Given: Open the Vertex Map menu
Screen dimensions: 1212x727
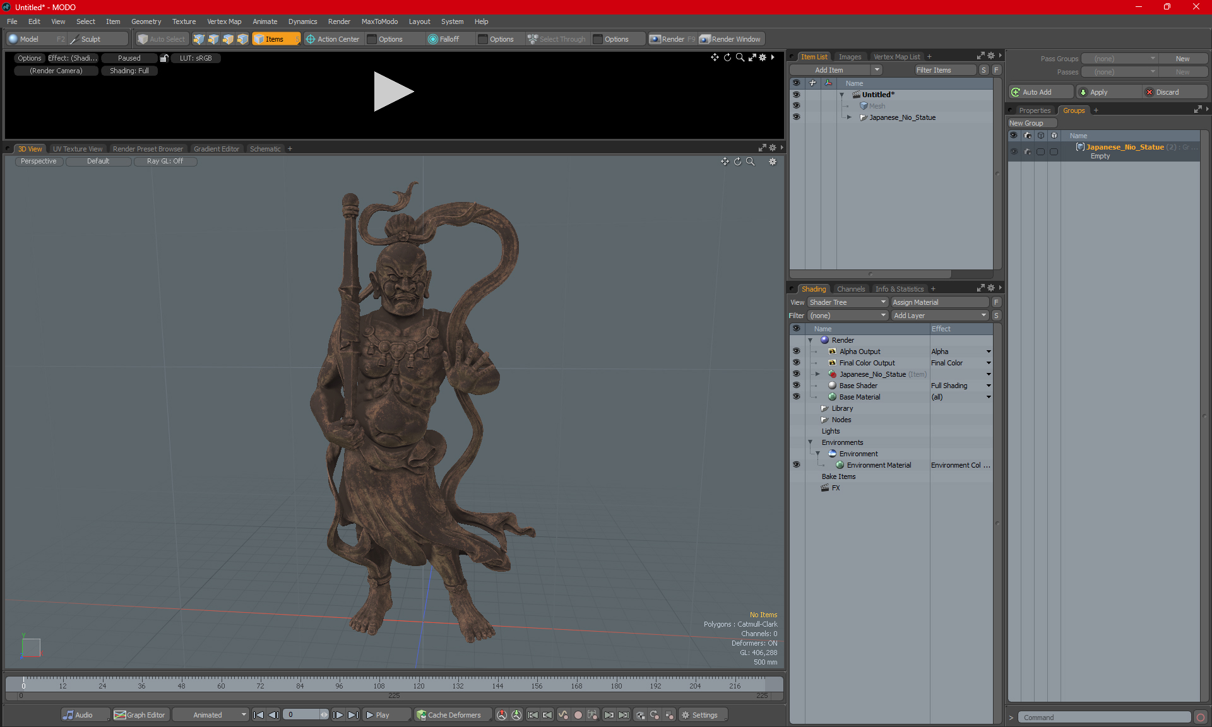Looking at the screenshot, I should click(224, 21).
